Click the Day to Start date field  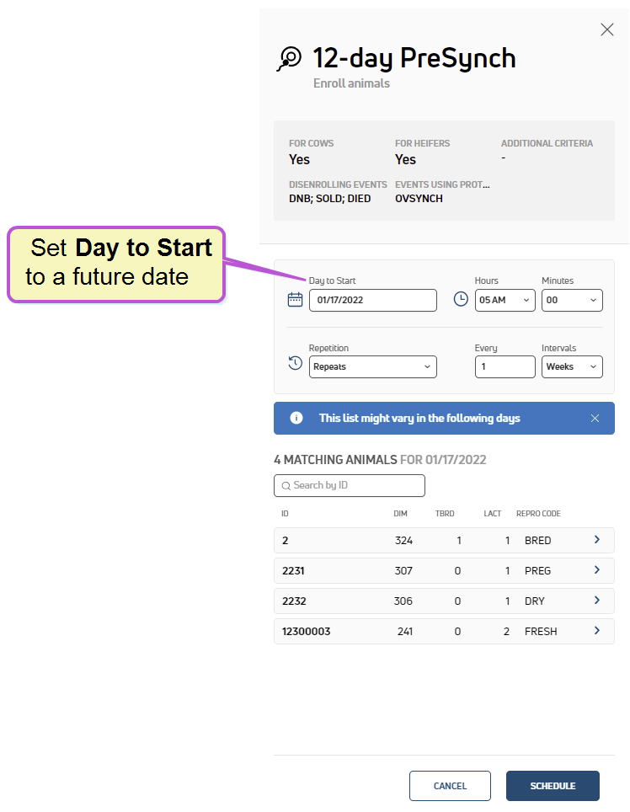pos(373,301)
